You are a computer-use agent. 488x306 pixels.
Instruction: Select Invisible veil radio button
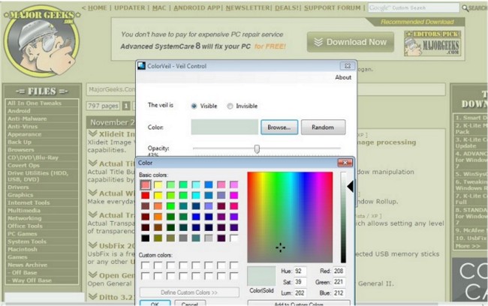pyautogui.click(x=230, y=106)
